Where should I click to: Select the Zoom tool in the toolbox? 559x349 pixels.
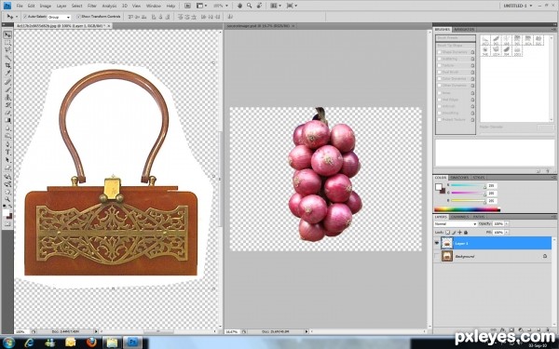(x=7, y=199)
